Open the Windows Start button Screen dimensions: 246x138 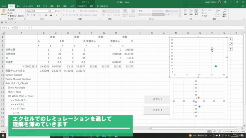click(x=3, y=135)
